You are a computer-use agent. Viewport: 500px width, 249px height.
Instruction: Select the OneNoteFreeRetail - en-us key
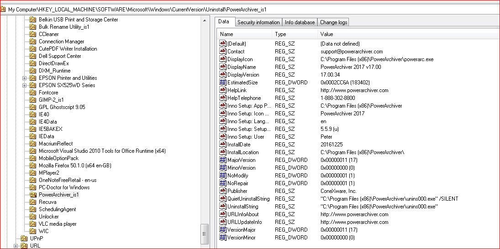pos(68,180)
